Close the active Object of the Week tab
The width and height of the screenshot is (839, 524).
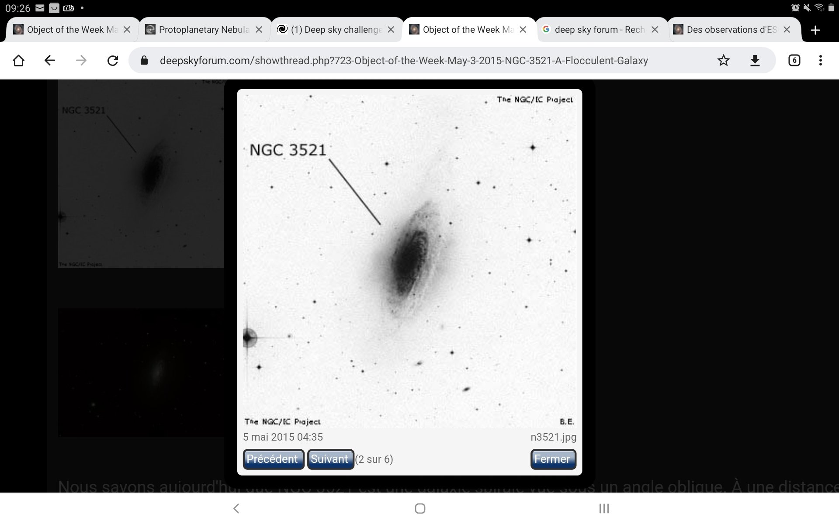pyautogui.click(x=523, y=30)
